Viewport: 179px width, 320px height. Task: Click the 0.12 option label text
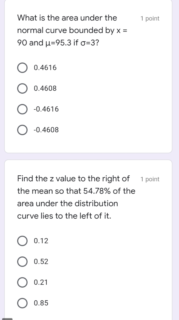pos(41,241)
